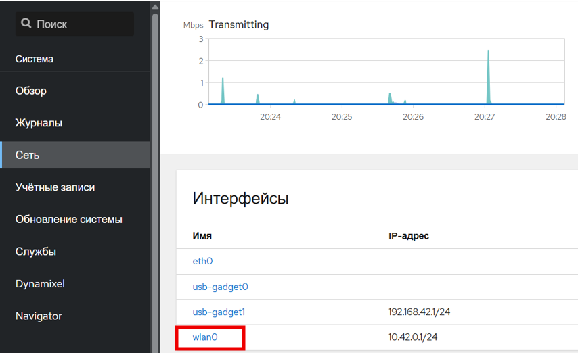Open the Службы page
The height and width of the screenshot is (353, 578).
point(36,252)
